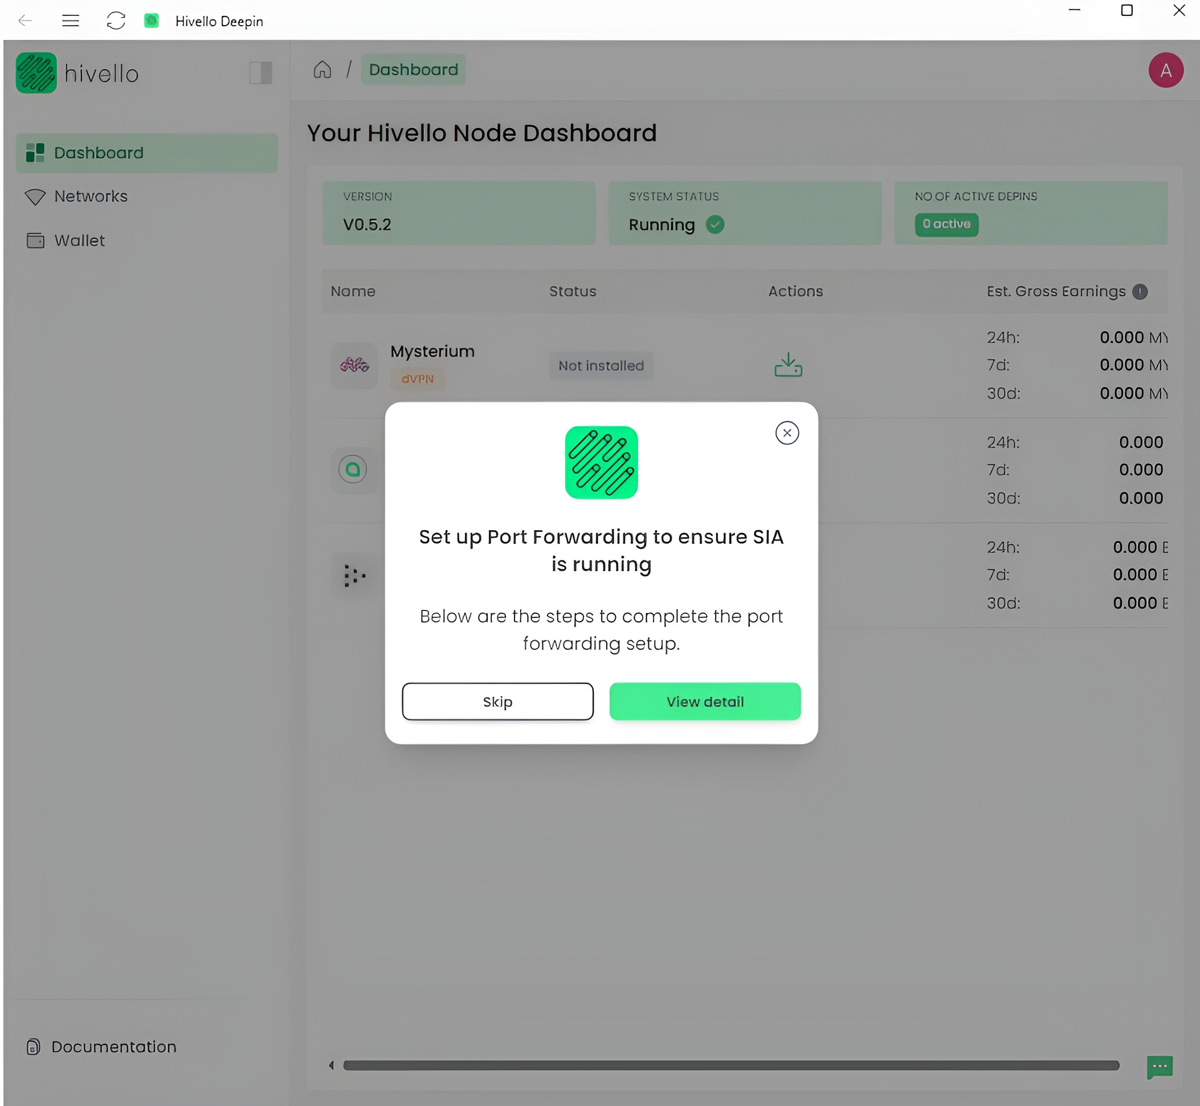This screenshot has height=1106, width=1200.
Task: Click the Mysterium install download icon
Action: (x=788, y=364)
